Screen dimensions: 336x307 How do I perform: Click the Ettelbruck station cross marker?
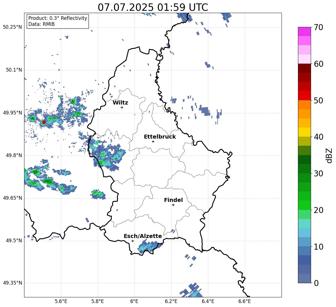153,141
